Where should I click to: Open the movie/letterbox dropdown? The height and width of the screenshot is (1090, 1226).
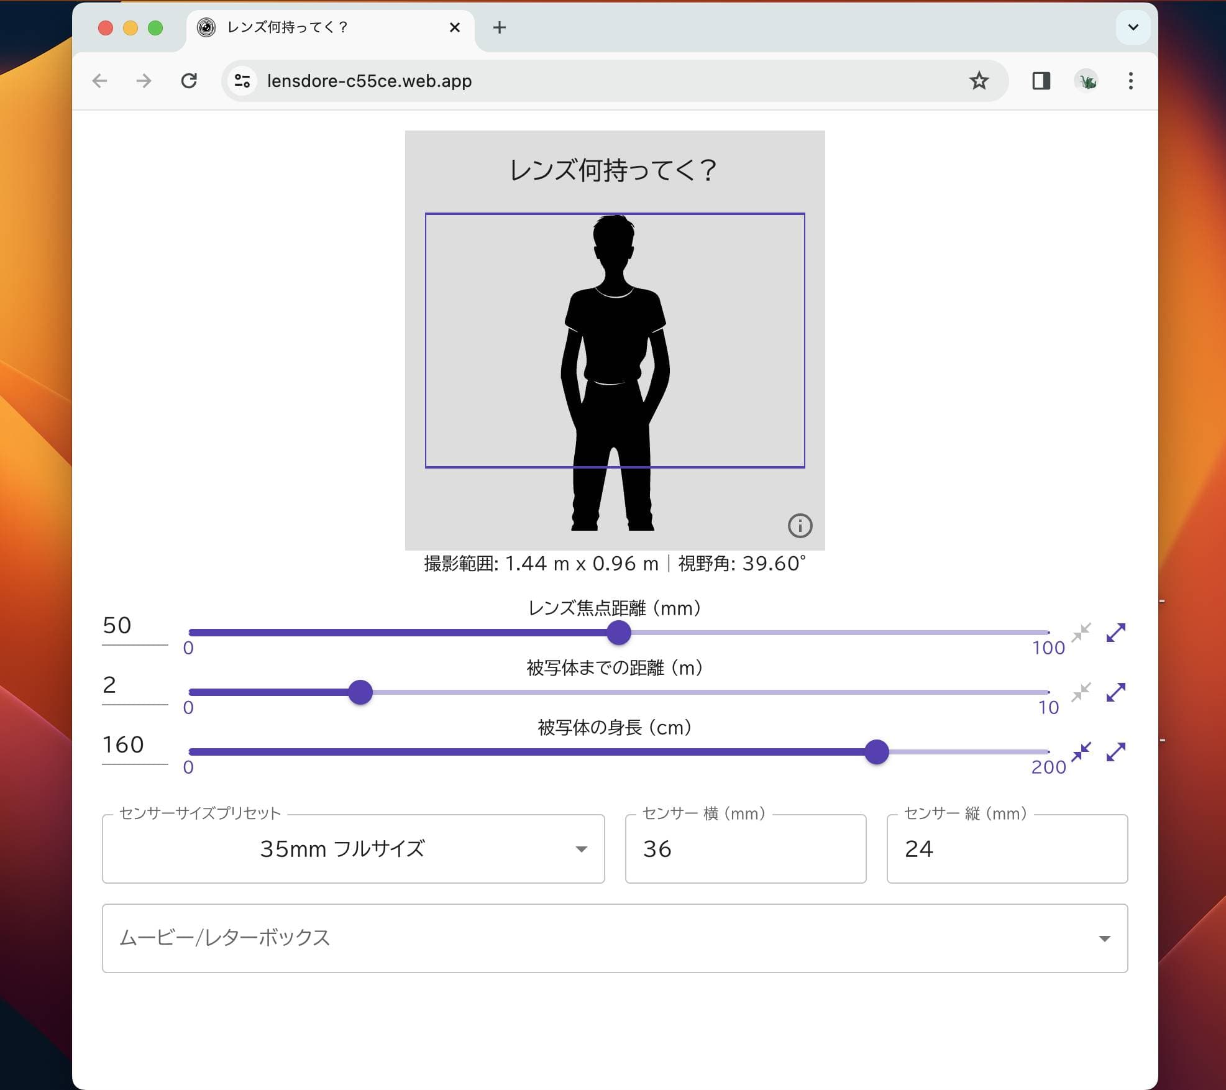(x=614, y=938)
